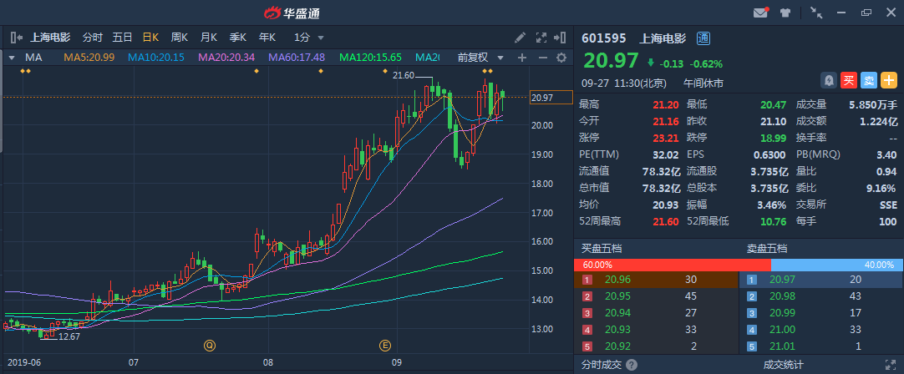Viewport: 904px width, 374px height.
Task: Click the red 买 buy button
Action: point(849,81)
